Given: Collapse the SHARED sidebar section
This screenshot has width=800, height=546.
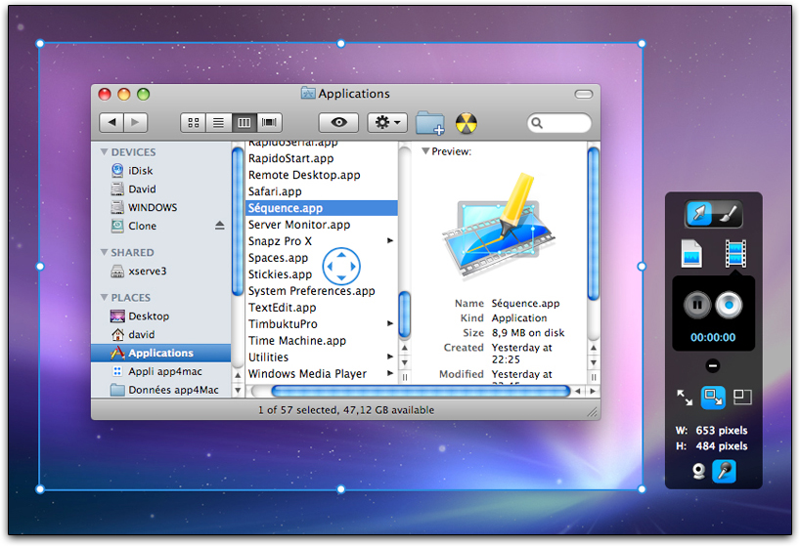Looking at the screenshot, I should coord(104,252).
